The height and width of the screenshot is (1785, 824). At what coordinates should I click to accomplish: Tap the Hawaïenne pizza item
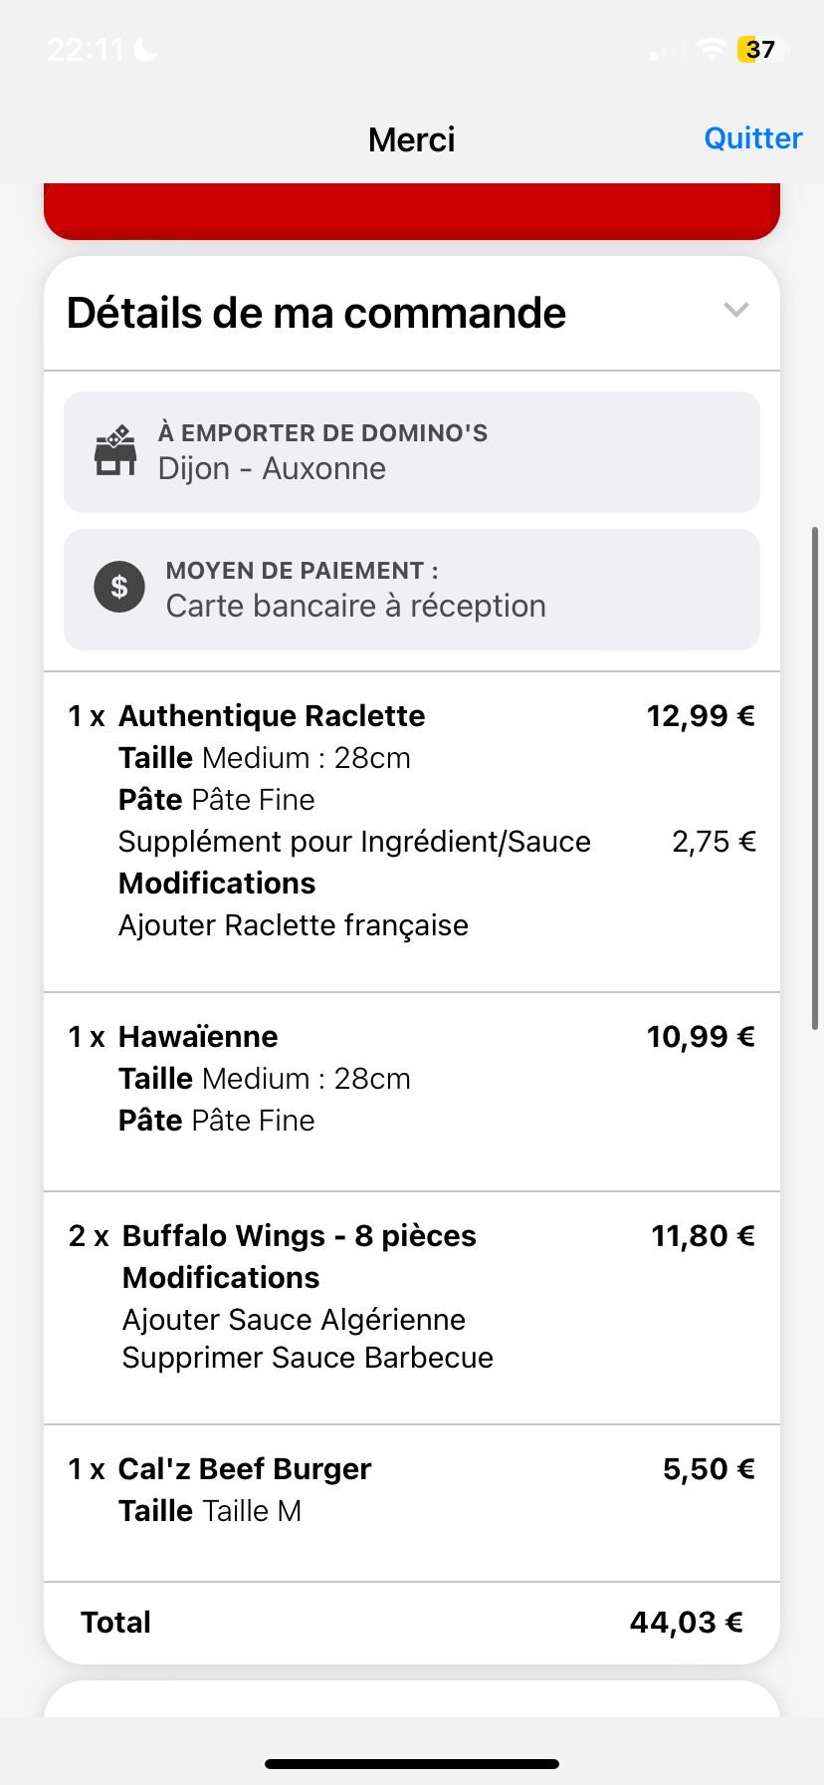198,1037
